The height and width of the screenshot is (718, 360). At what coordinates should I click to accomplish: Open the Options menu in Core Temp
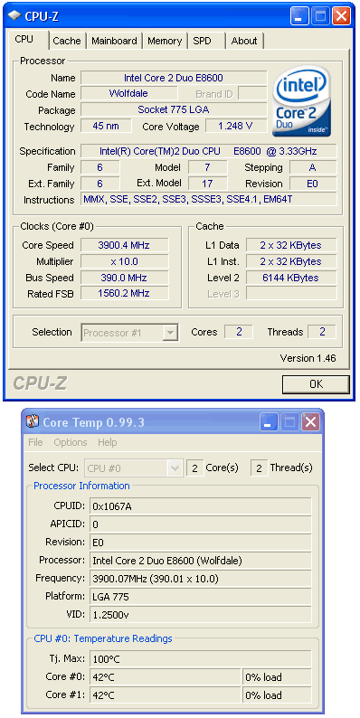pos(70,442)
